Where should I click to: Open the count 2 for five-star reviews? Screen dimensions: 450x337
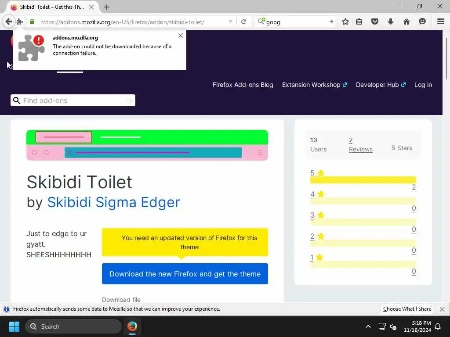pyautogui.click(x=414, y=187)
